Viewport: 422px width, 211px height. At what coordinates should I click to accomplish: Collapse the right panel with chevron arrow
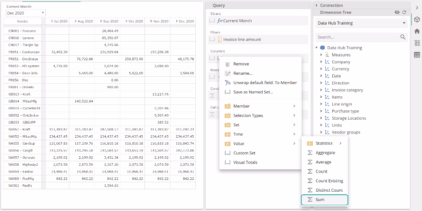coord(417,8)
